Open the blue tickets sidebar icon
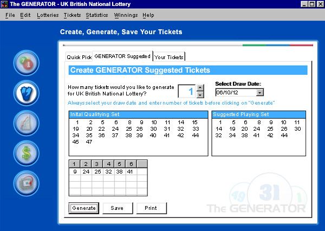 [x=27, y=93]
